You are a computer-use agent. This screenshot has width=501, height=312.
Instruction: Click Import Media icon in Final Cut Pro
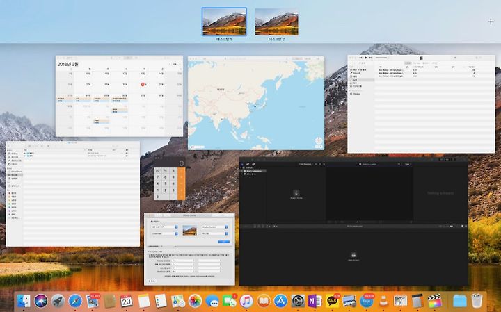click(x=296, y=193)
